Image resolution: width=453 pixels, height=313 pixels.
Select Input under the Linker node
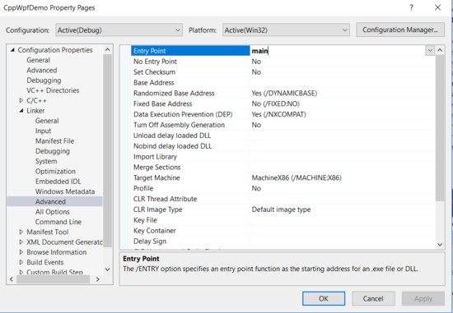(x=44, y=131)
